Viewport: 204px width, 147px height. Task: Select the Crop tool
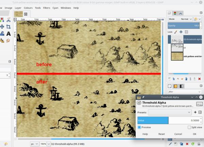tap(8, 27)
